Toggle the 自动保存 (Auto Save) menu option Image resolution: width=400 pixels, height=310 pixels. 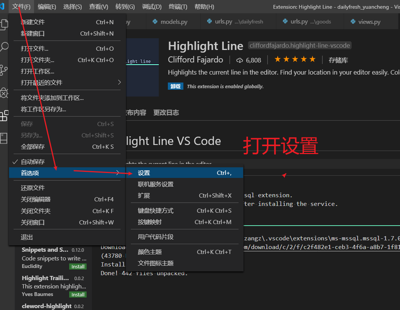pos(67,162)
